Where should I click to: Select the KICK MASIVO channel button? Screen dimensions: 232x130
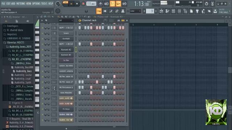66,93
